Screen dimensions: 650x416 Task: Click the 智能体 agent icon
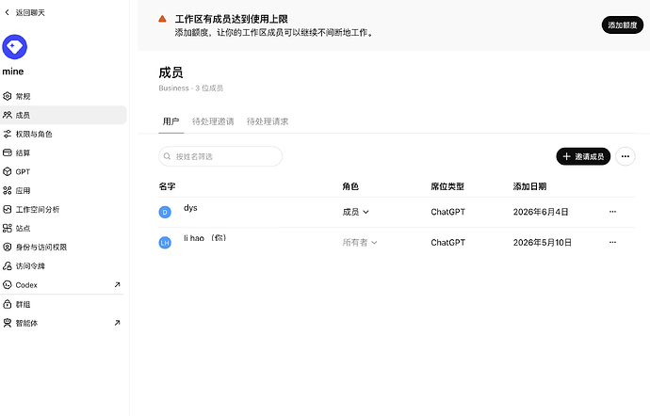tap(8, 323)
